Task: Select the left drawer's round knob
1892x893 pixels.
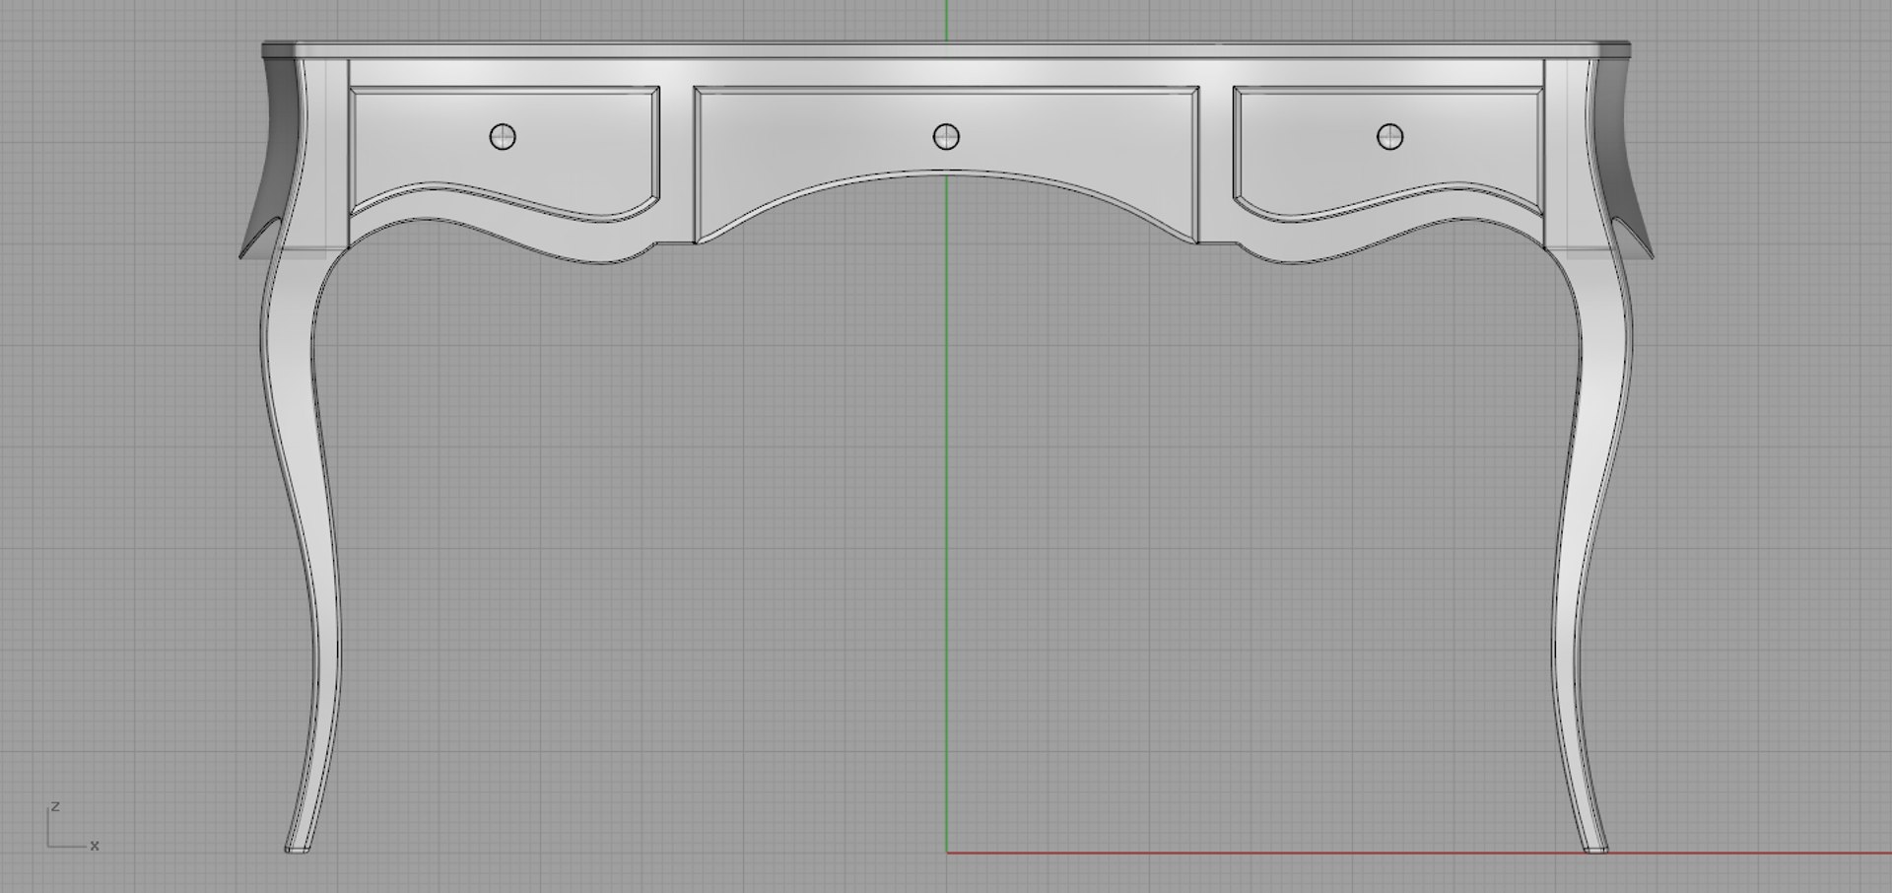Action: tap(503, 137)
